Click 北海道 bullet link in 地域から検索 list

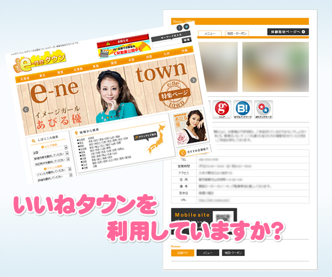tap(81, 140)
